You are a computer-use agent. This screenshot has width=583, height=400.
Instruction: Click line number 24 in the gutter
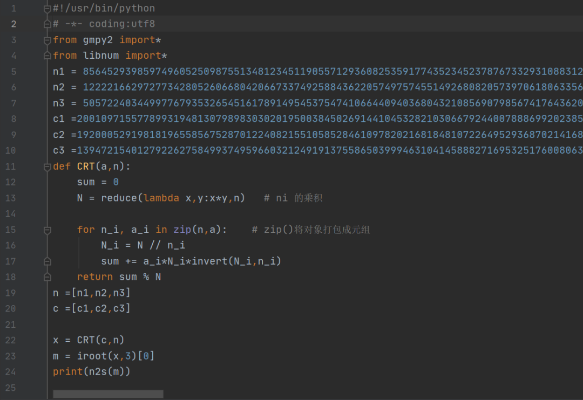(11, 372)
